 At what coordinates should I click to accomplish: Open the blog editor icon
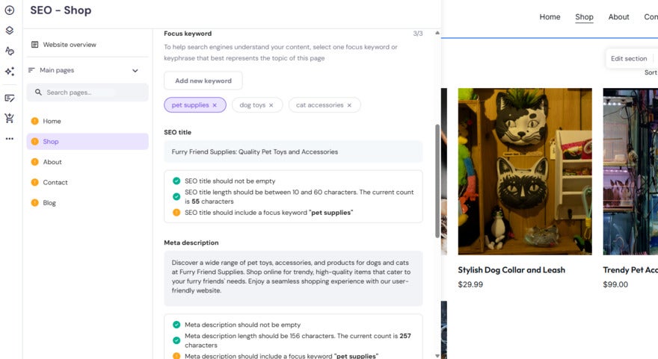coord(10,98)
